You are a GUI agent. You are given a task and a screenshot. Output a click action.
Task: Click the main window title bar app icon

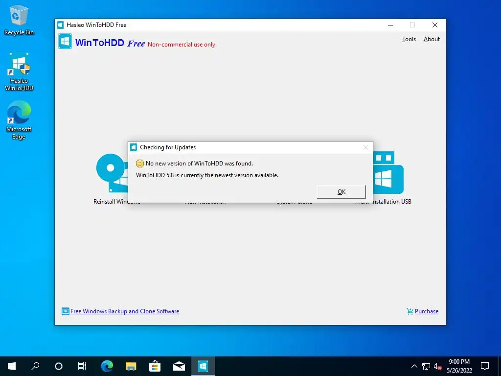[60, 25]
